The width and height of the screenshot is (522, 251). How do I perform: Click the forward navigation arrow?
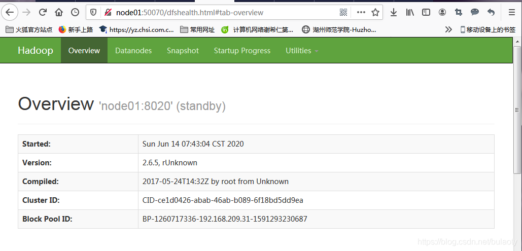[26, 12]
